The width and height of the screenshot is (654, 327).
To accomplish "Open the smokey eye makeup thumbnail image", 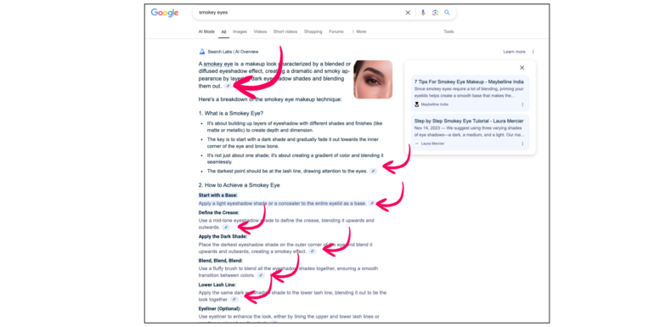I will (x=373, y=79).
